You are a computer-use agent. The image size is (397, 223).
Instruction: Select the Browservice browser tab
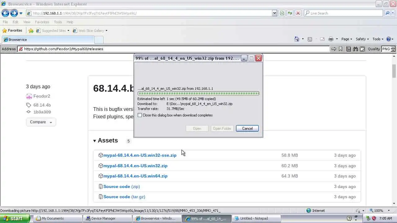tap(47, 40)
